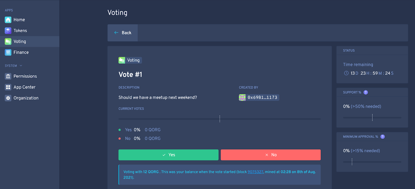Open block link 9075327

tap(255, 172)
